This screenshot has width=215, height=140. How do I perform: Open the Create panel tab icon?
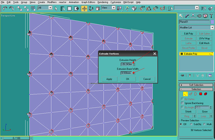pyautogui.click(x=181, y=16)
